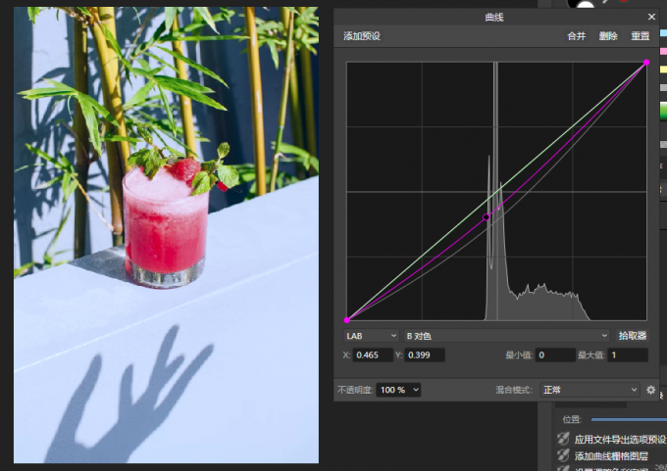Click the macro icon beside 应用文件导出选项预设
The image size is (667, 471).
click(x=563, y=439)
